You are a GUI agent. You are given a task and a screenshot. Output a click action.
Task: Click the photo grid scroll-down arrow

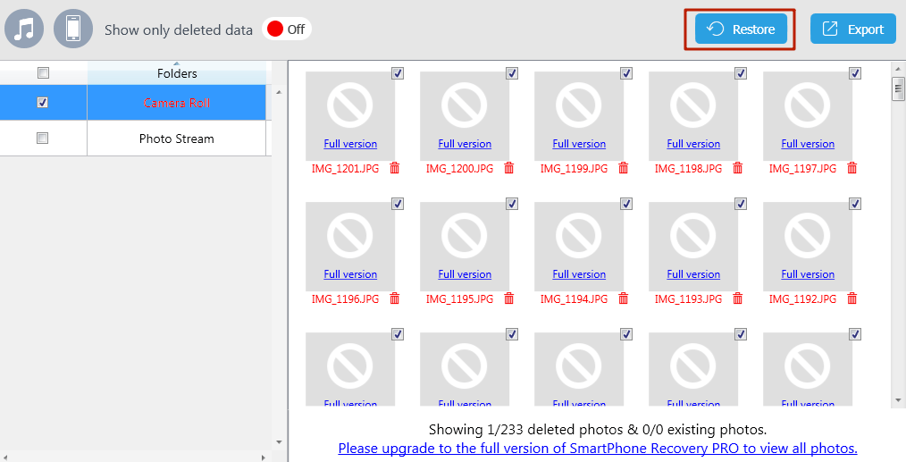pos(898,400)
